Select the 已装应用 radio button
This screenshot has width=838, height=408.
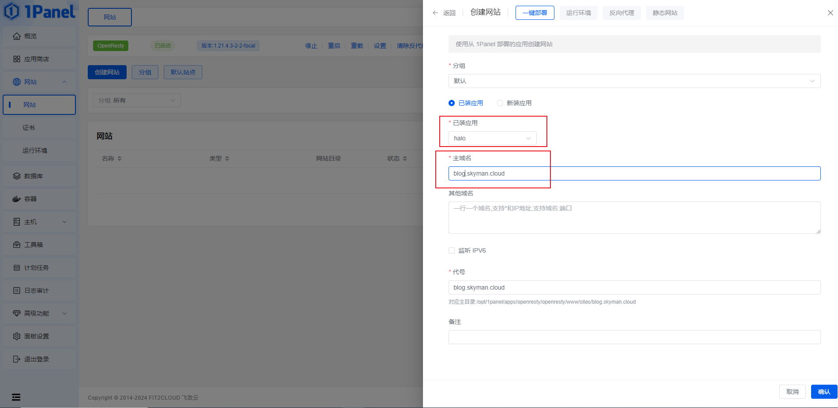click(452, 103)
